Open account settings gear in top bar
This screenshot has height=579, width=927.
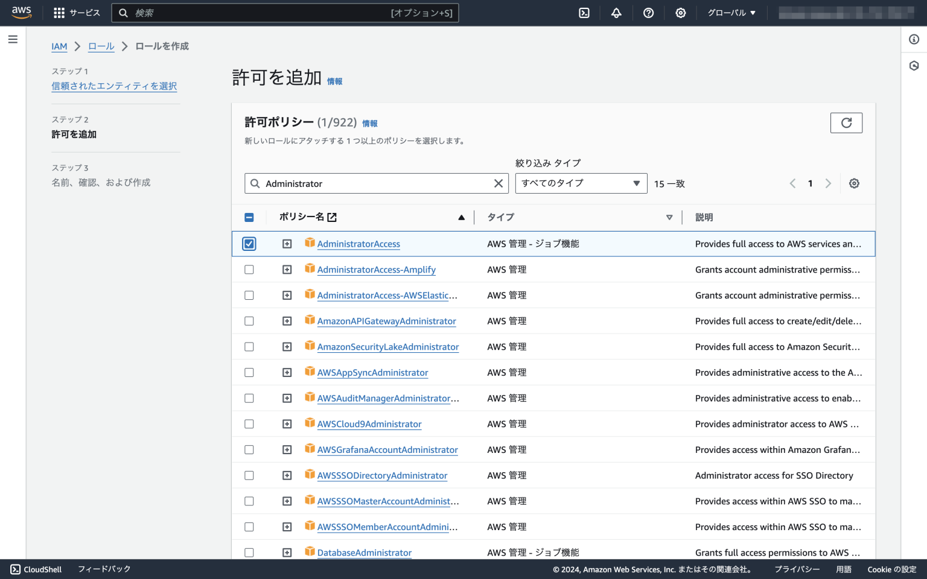pos(681,13)
